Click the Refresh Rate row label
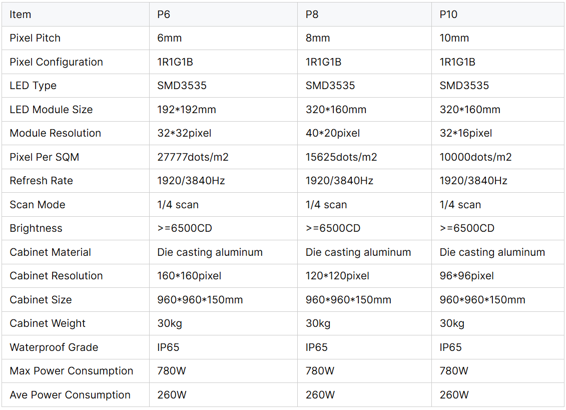The width and height of the screenshot is (566, 410). pyautogui.click(x=41, y=181)
